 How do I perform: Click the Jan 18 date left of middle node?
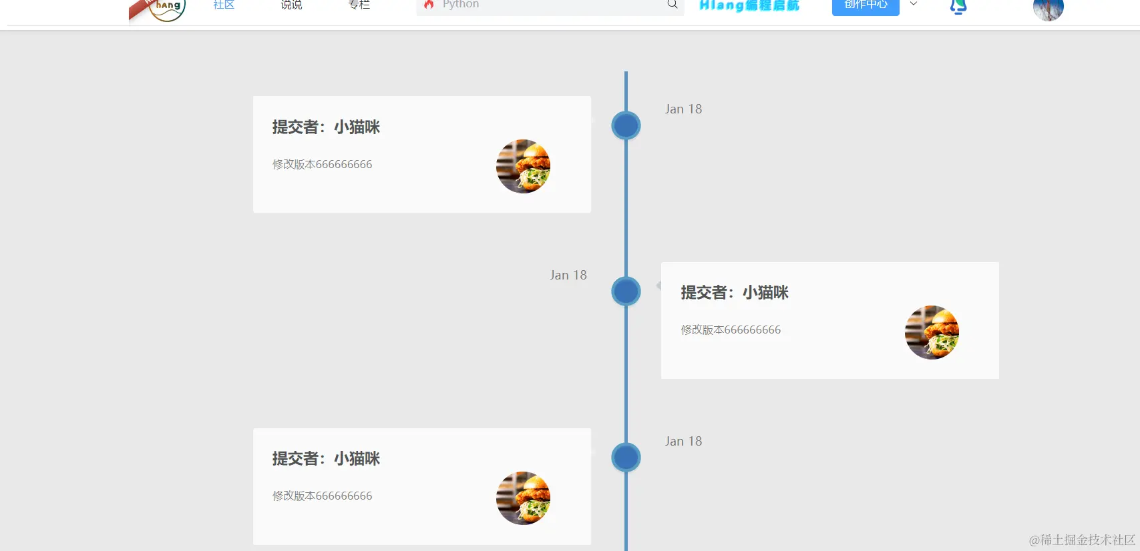pos(568,275)
